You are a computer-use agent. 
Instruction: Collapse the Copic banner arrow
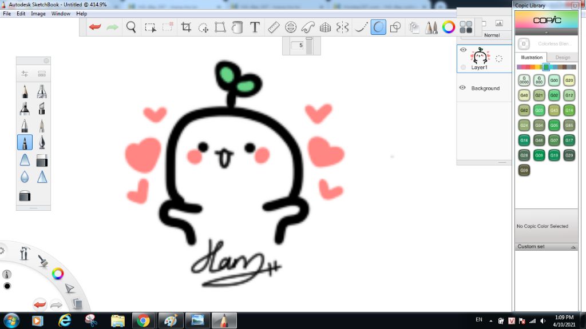tap(547, 33)
